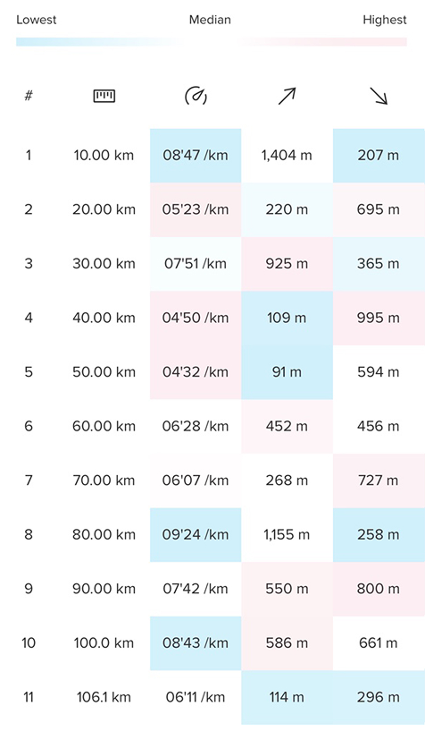Screen dimensions: 425x740
Task: Click the # lap number header
Action: [x=29, y=96]
